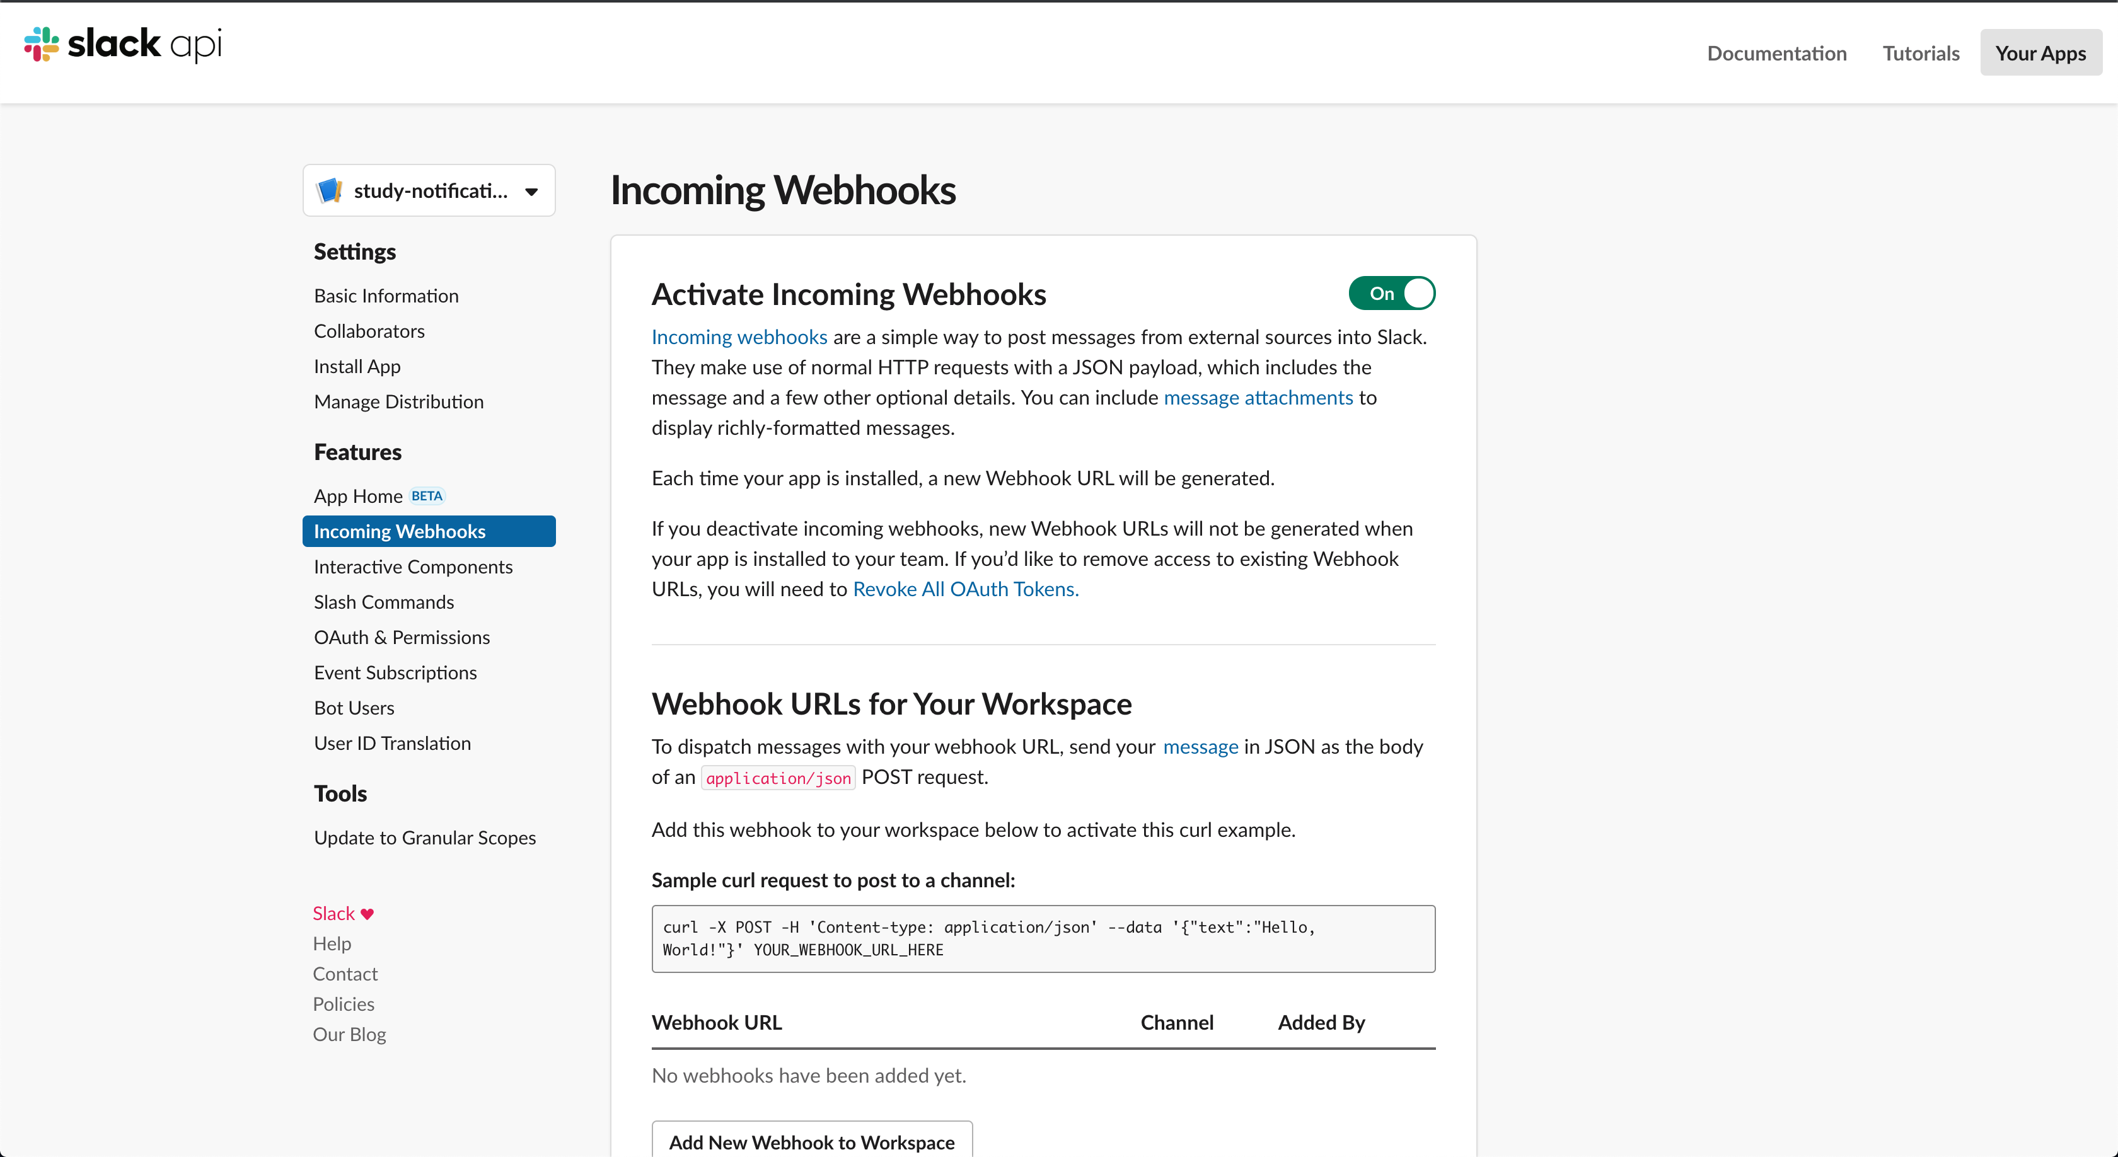Follow the message link in webhook instructions

(1200, 747)
